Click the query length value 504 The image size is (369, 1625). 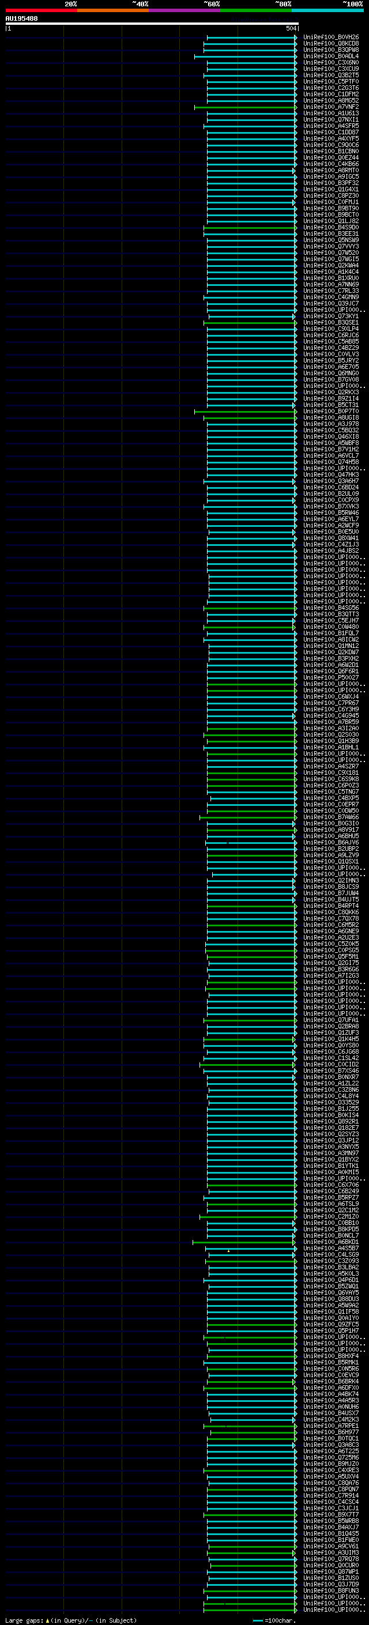point(291,28)
